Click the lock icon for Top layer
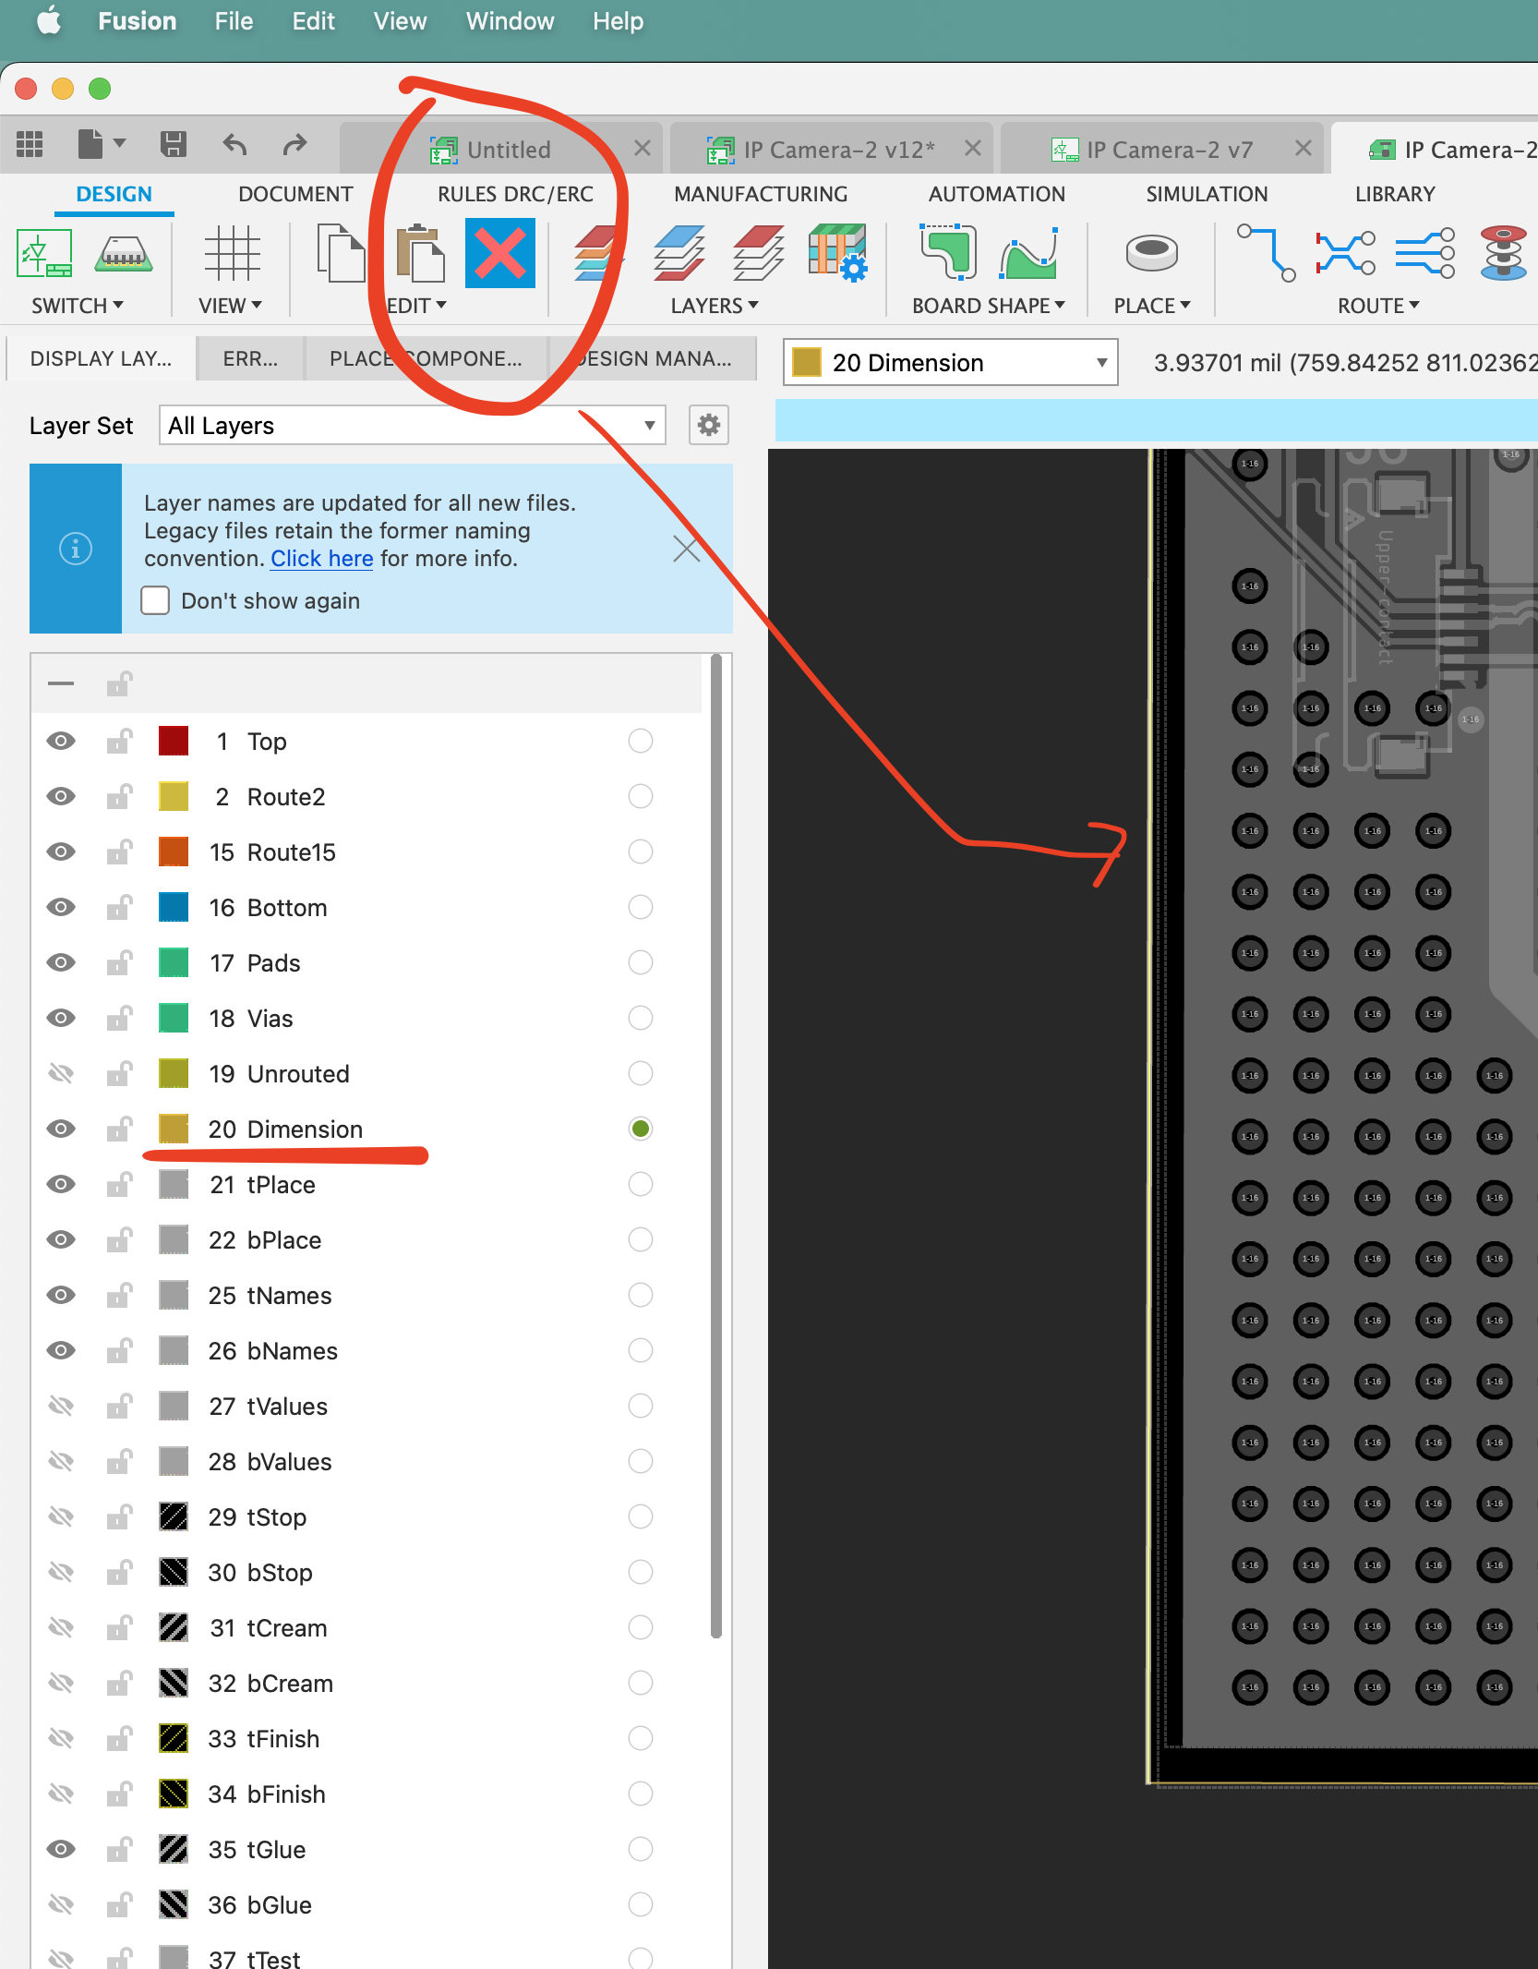 [119, 741]
